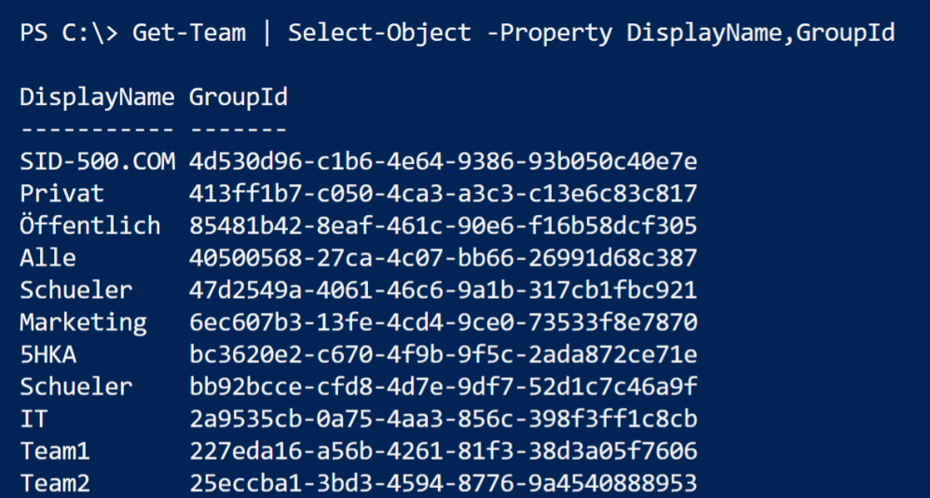The width and height of the screenshot is (930, 498).
Task: Click the GroupId starting with 2a9535cb
Action: coord(443,419)
